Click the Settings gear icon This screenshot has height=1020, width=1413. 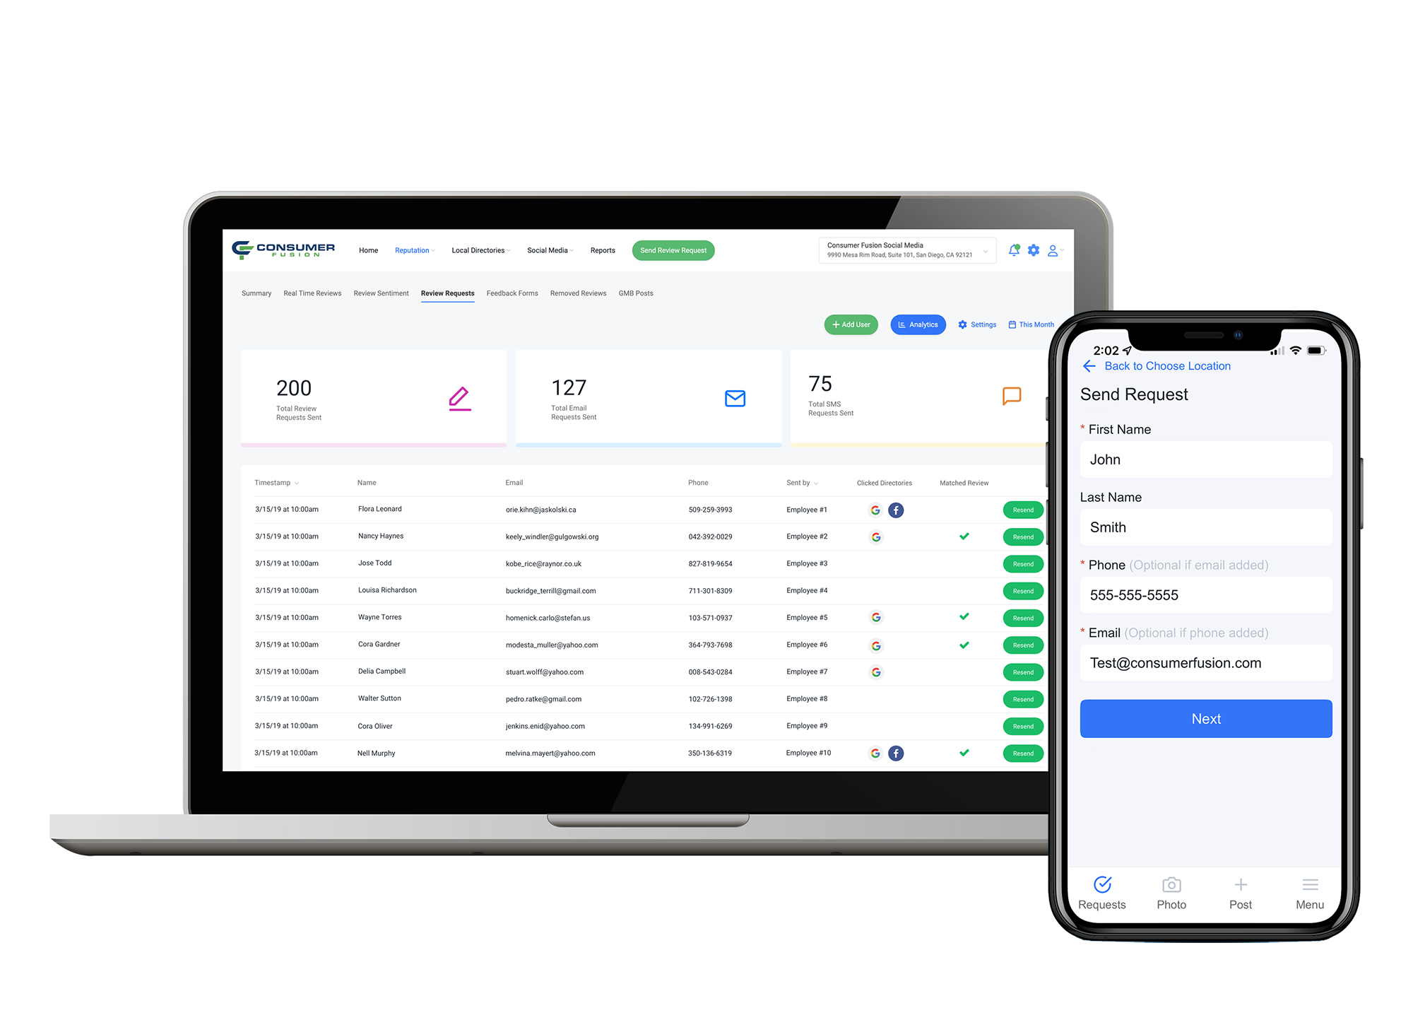click(x=963, y=324)
